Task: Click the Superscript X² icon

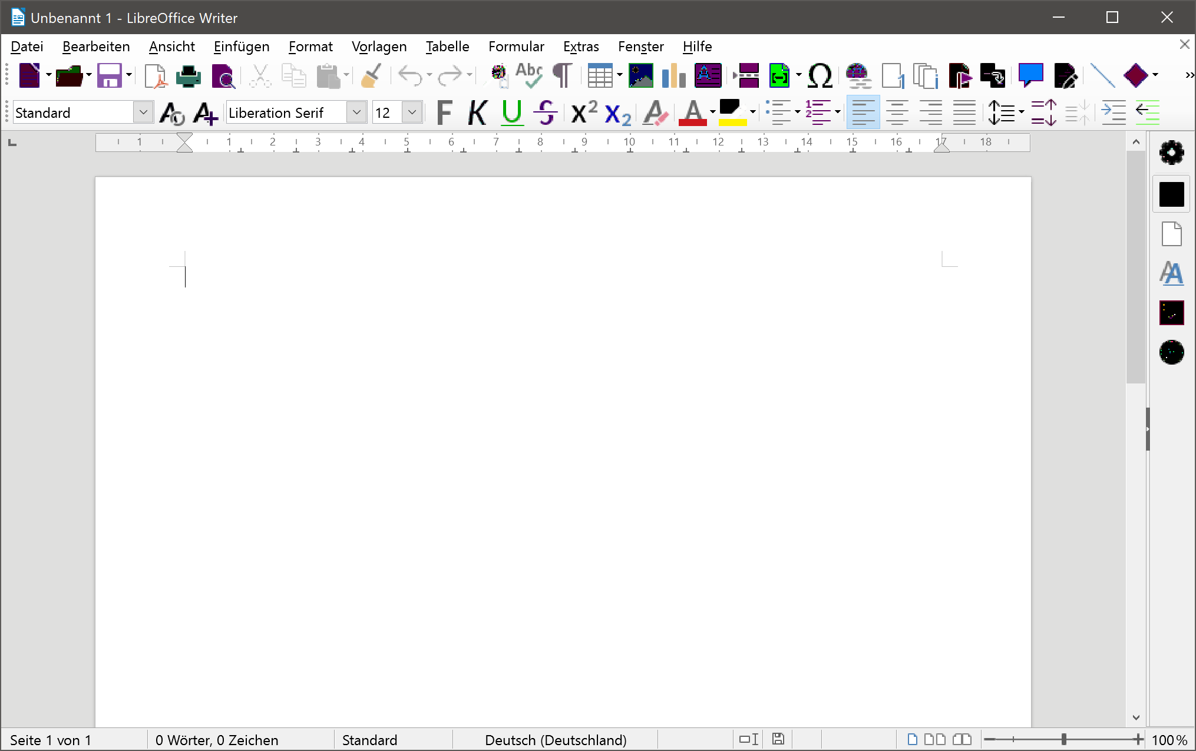Action: 584,112
